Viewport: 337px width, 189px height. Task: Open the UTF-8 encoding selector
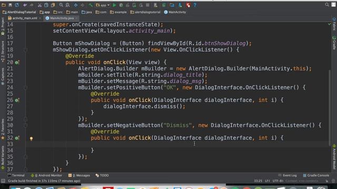277,181
